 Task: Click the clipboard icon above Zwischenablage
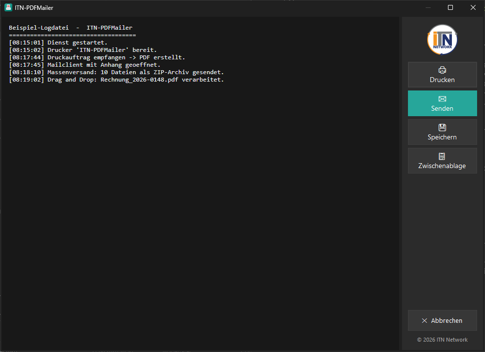(442, 156)
